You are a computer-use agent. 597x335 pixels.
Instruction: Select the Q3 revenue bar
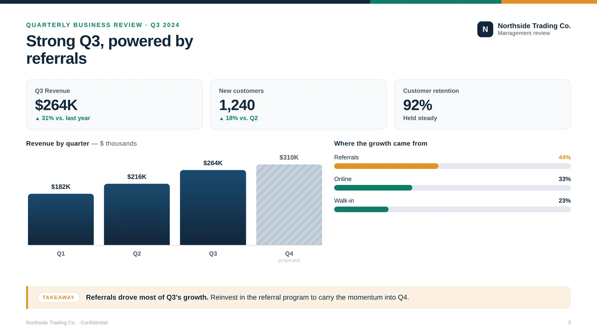point(213,208)
